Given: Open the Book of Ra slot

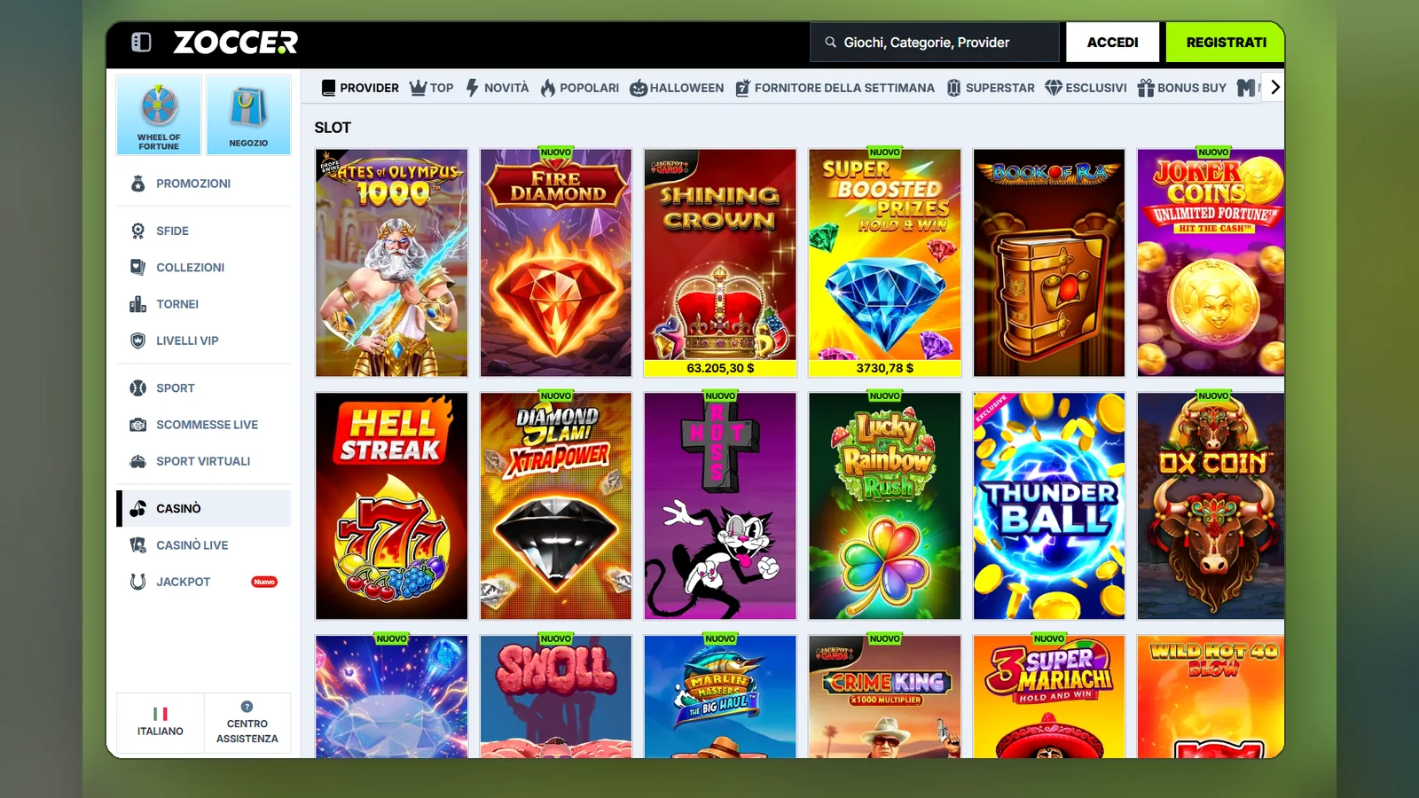Looking at the screenshot, I should [x=1049, y=262].
